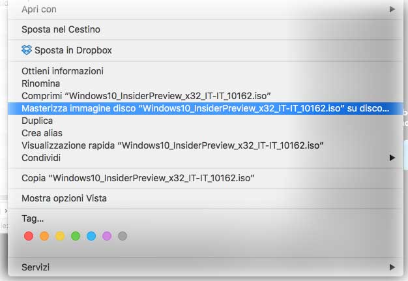Image resolution: width=408 pixels, height=281 pixels.
Task: Expand the 'Apri con' submenu arrow
Action: pos(392,9)
